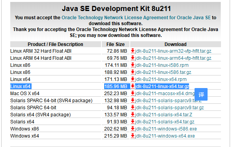Click the 133.57 MB file size
Viewport: 234px width, 147px height.
(116, 115)
